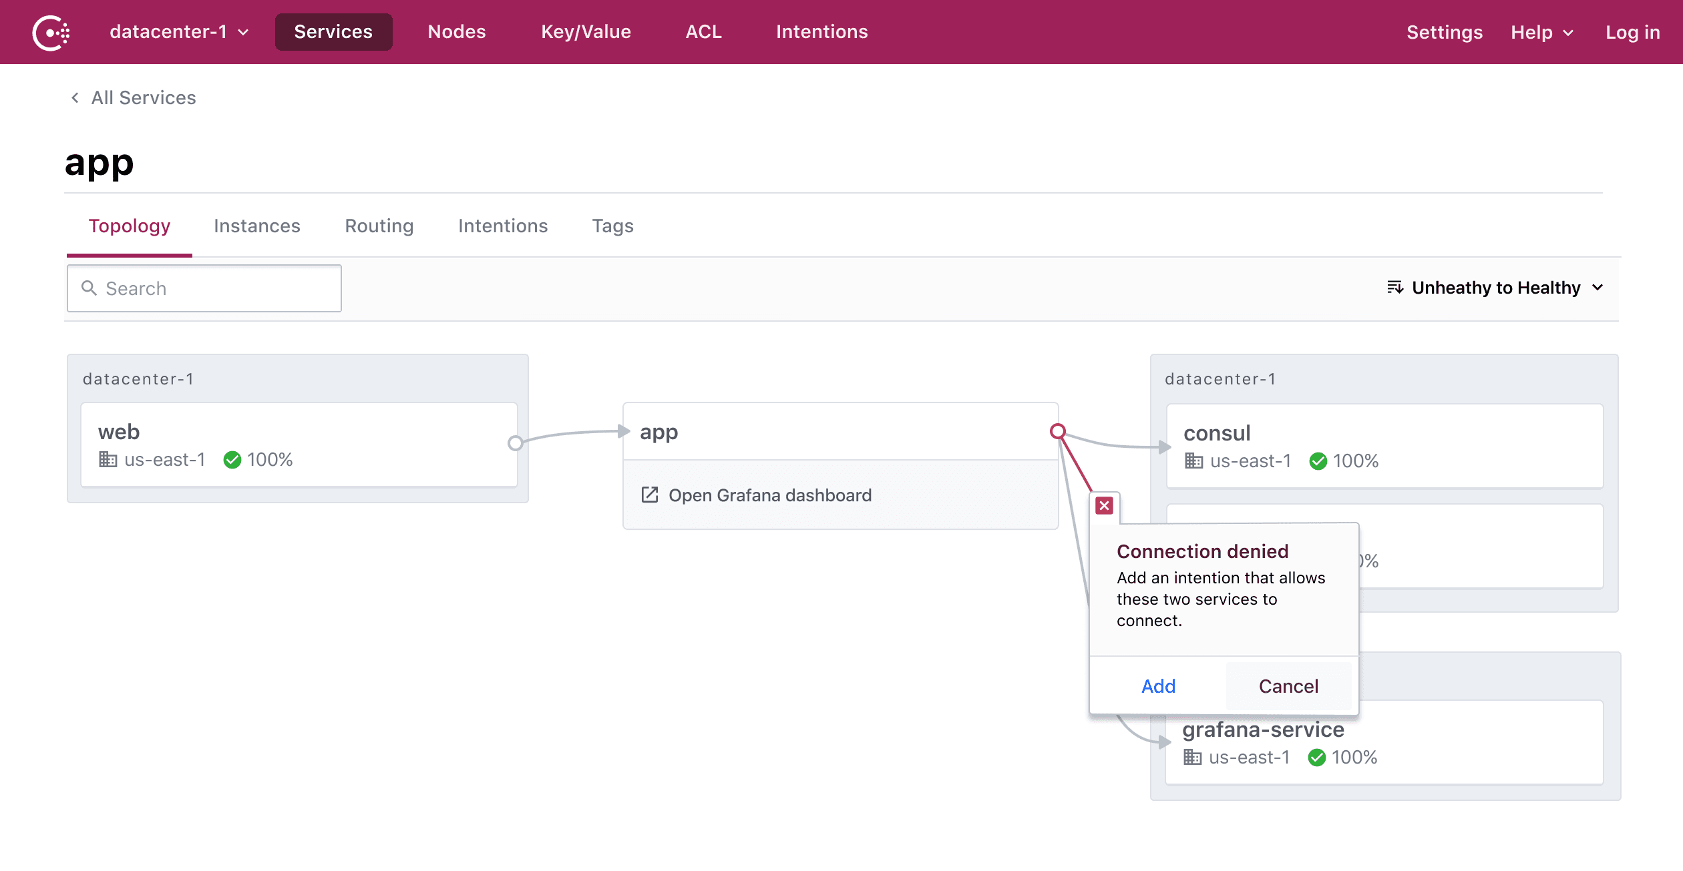This screenshot has width=1683, height=871.
Task: Click the sort icon beside Unheathy to Healthy
Action: coord(1394,288)
